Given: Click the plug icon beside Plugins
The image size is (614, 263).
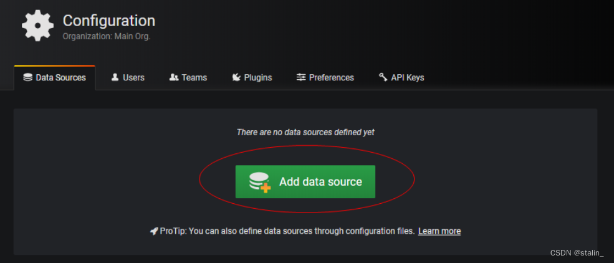Looking at the screenshot, I should point(236,77).
